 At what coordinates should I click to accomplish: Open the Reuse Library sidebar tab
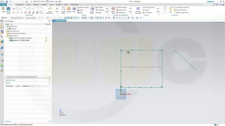(2, 42)
